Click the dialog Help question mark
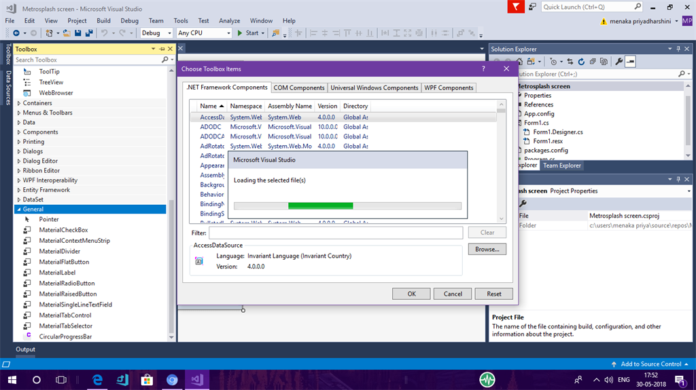The image size is (696, 390). click(x=483, y=69)
